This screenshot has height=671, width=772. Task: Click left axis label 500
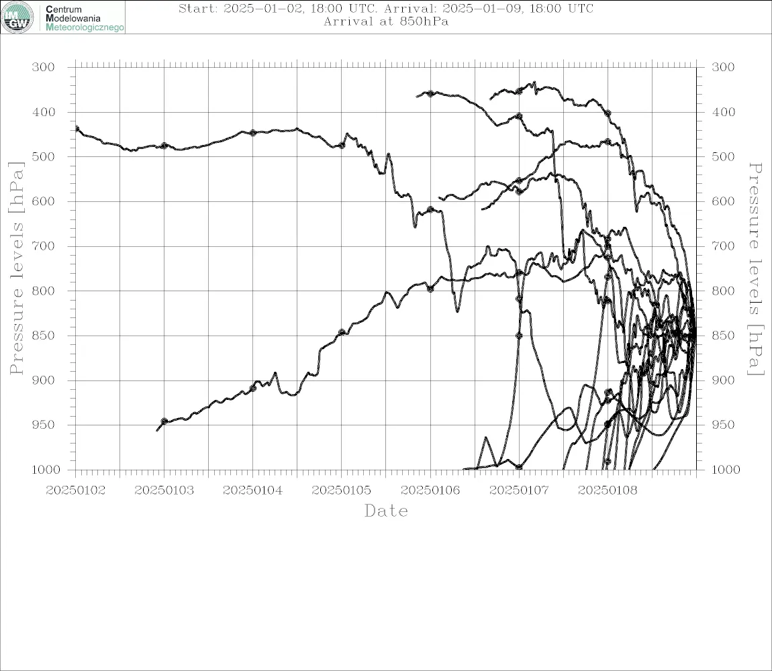point(44,156)
